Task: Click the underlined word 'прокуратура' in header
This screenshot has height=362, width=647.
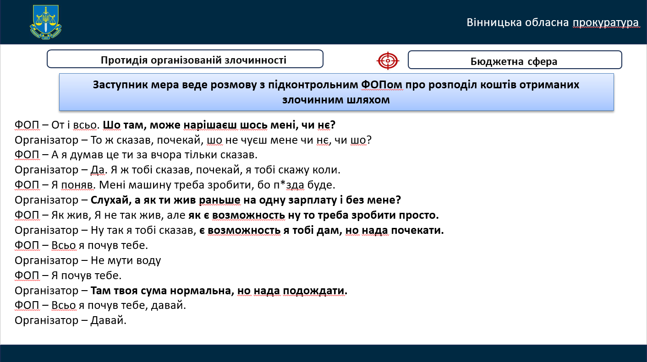Action: 605,22
